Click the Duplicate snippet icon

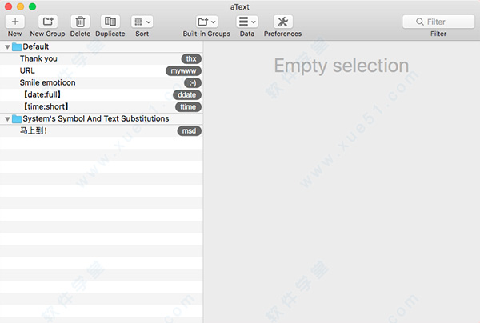(110, 22)
